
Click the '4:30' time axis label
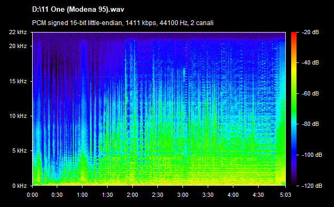tap(258, 195)
